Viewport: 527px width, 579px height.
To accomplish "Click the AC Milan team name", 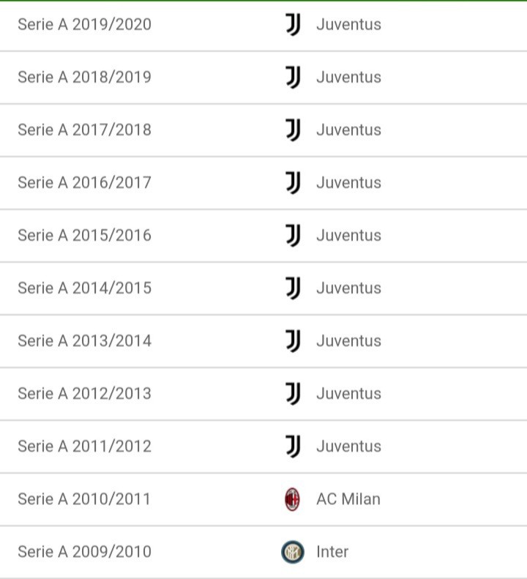I will 348,499.
